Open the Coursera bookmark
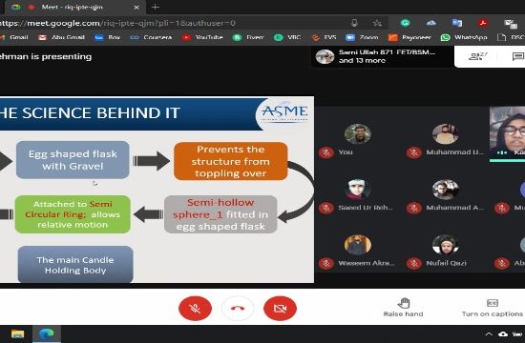 (x=151, y=37)
